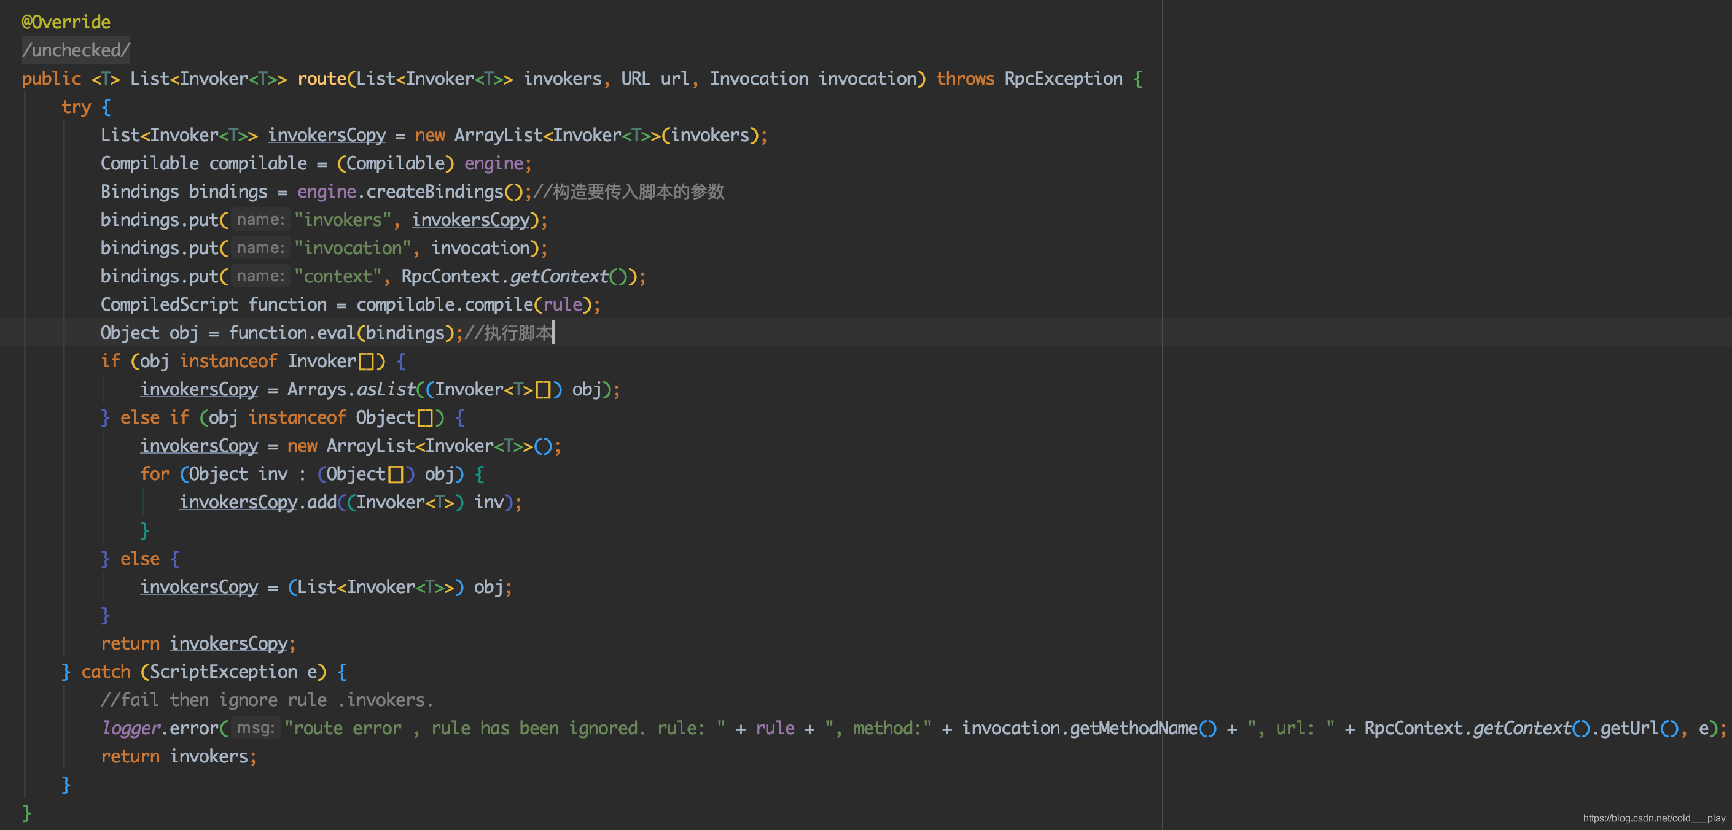The width and height of the screenshot is (1732, 830).
Task: Expand the folded /unchecked/ annotation
Action: click(x=76, y=50)
